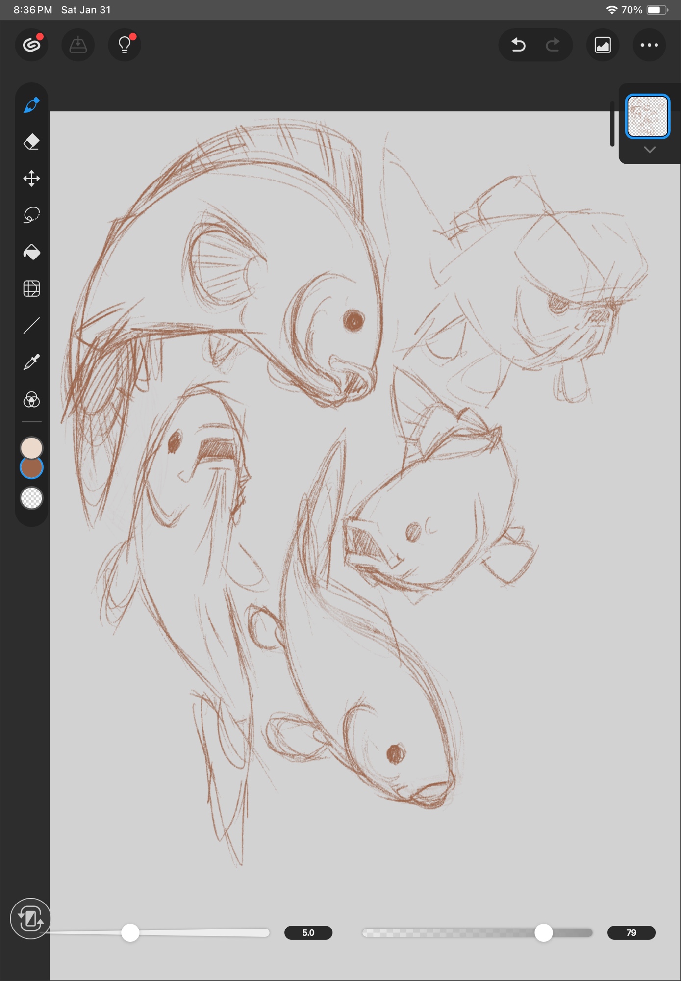Select the straight Line tool
681x981 pixels.
pyautogui.click(x=31, y=326)
